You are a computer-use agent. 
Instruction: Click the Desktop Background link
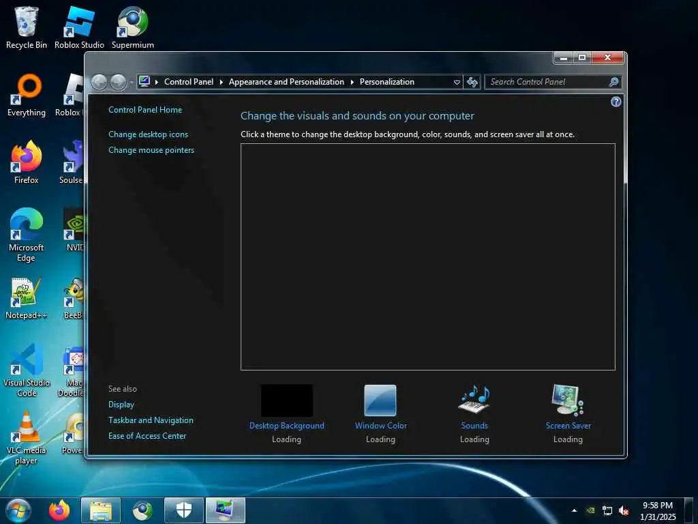[287, 426]
